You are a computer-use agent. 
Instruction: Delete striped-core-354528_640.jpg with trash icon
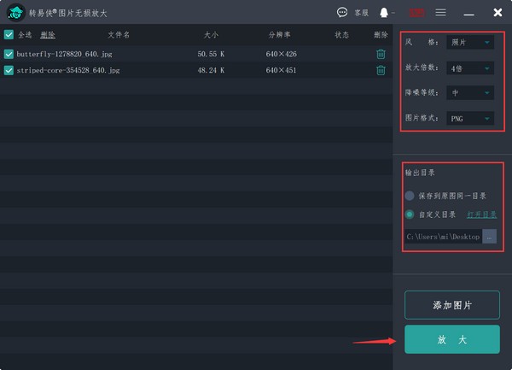click(381, 70)
